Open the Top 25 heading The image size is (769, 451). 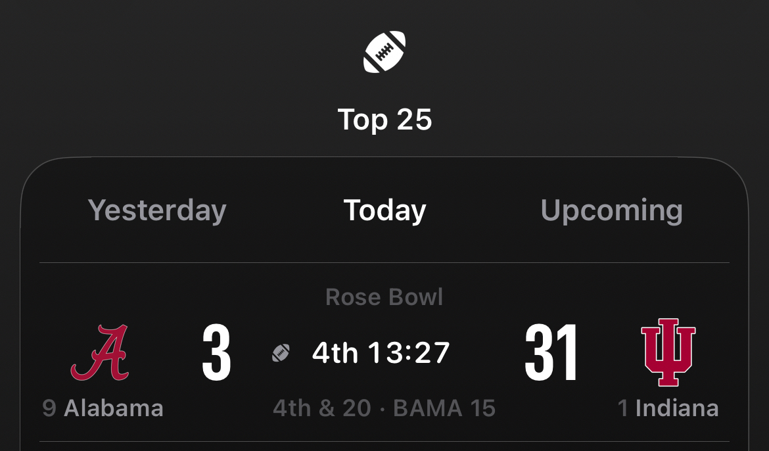tap(384, 120)
